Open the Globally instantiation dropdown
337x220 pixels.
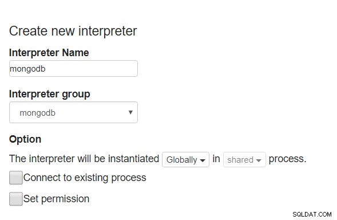(185, 159)
